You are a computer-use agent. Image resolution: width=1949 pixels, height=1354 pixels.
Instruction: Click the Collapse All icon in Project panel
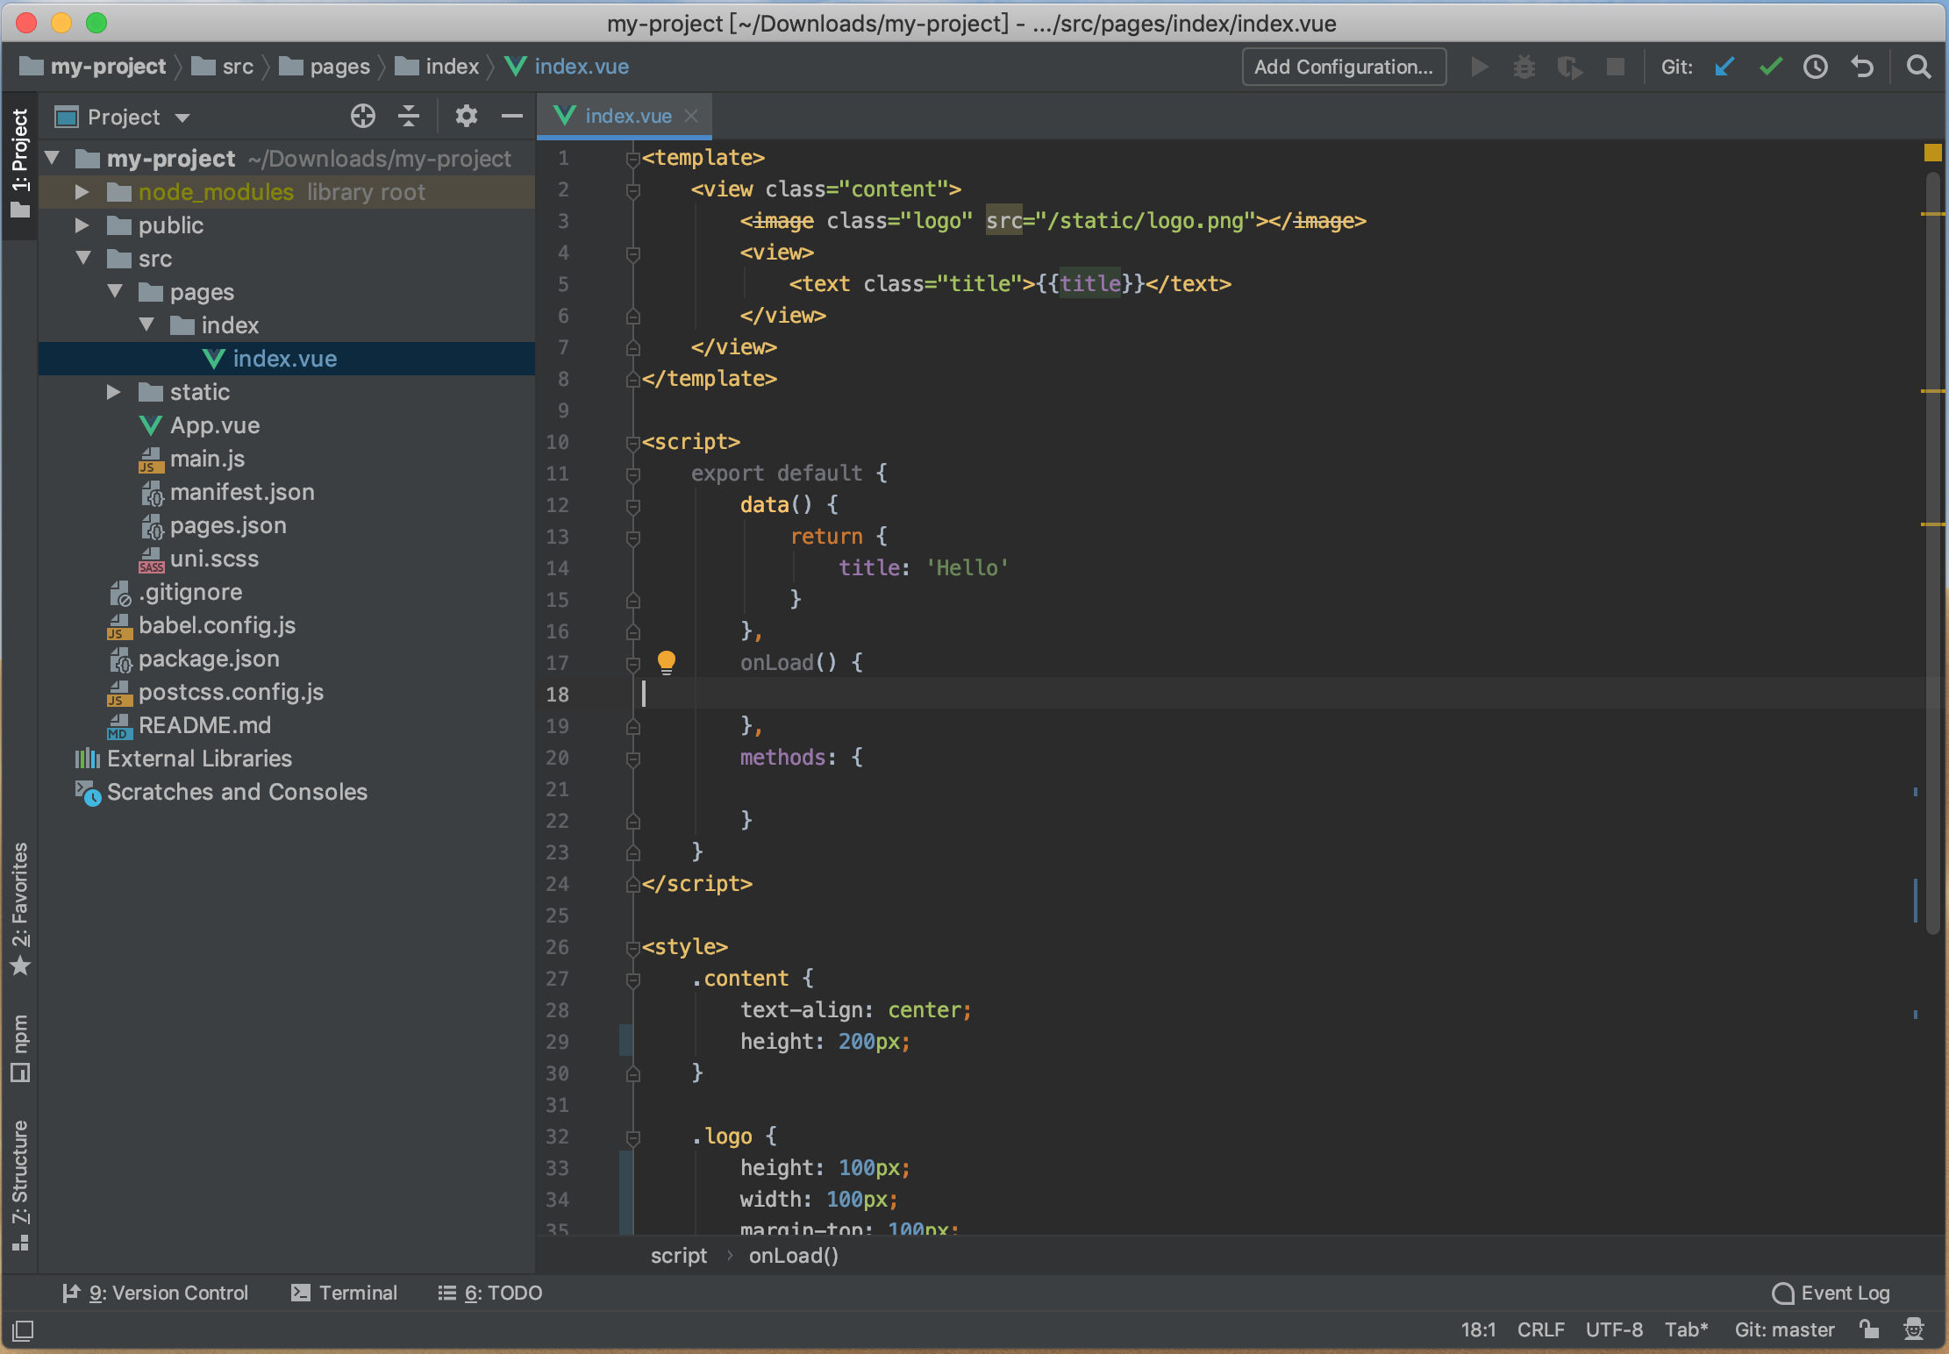(x=409, y=116)
